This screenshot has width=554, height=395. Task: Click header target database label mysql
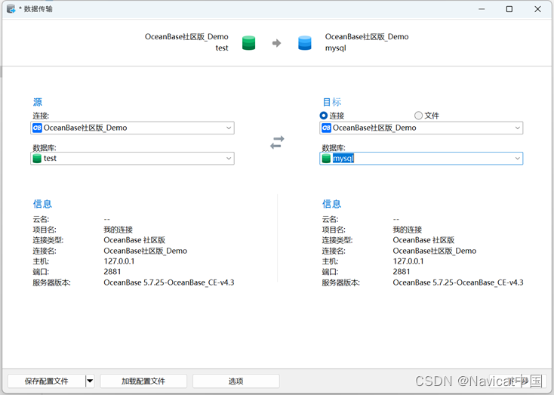(336, 48)
